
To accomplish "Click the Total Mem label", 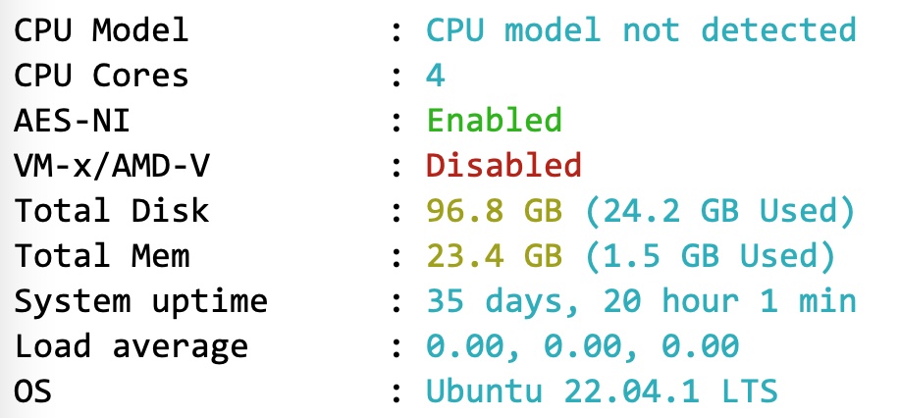I will click(100, 256).
